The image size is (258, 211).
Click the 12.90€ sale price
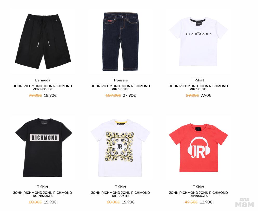tap(206, 202)
